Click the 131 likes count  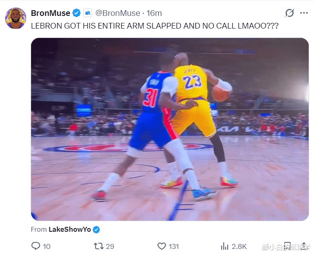pyautogui.click(x=174, y=246)
